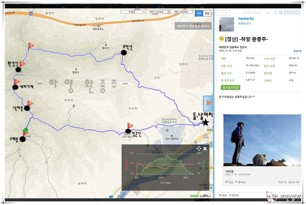
Task: Open the 낙타봉 hiker photo
Action: 262,140
